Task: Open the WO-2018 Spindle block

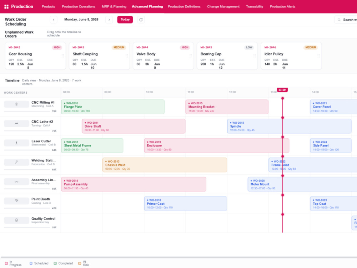Action: pyautogui.click(x=290, y=126)
